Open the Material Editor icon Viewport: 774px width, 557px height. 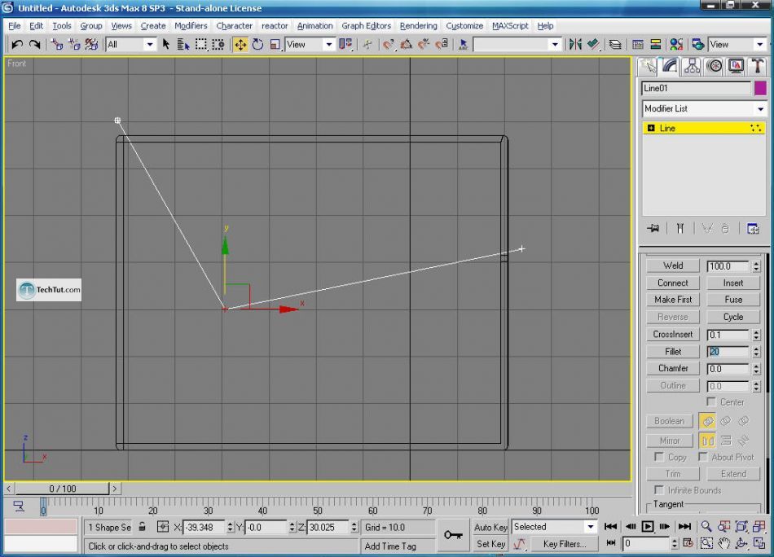tap(676, 45)
